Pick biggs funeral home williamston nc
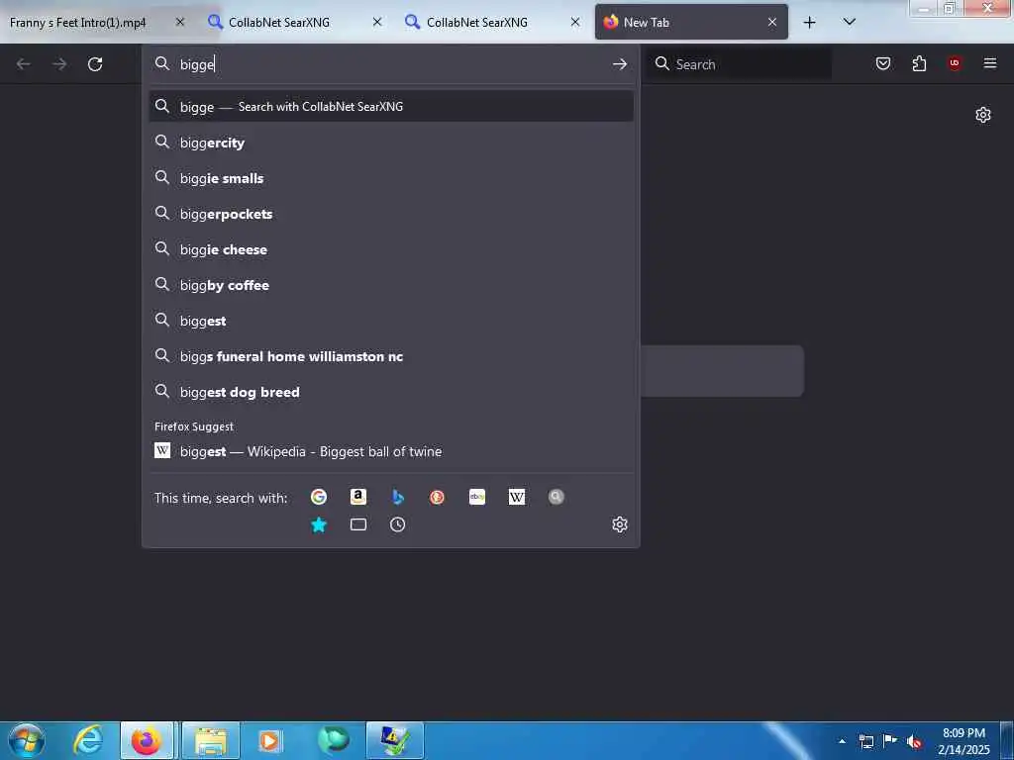Image resolution: width=1014 pixels, height=760 pixels. (390, 356)
